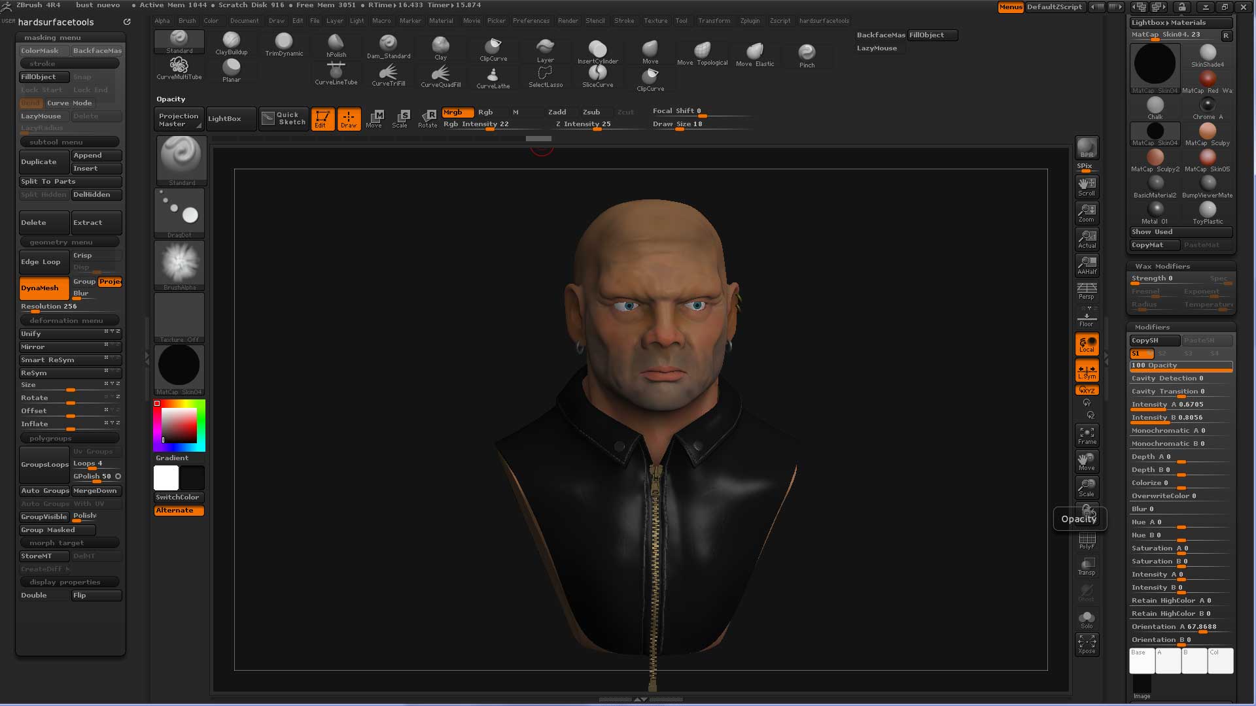Select the SliceCurve brush
The width and height of the screenshot is (1256, 706).
point(598,76)
